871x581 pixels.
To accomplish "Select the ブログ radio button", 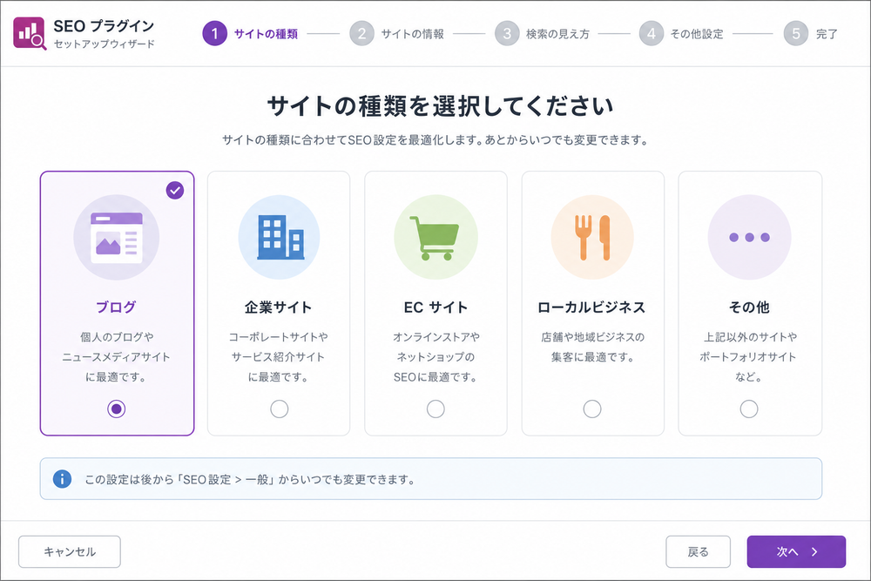I will point(116,409).
